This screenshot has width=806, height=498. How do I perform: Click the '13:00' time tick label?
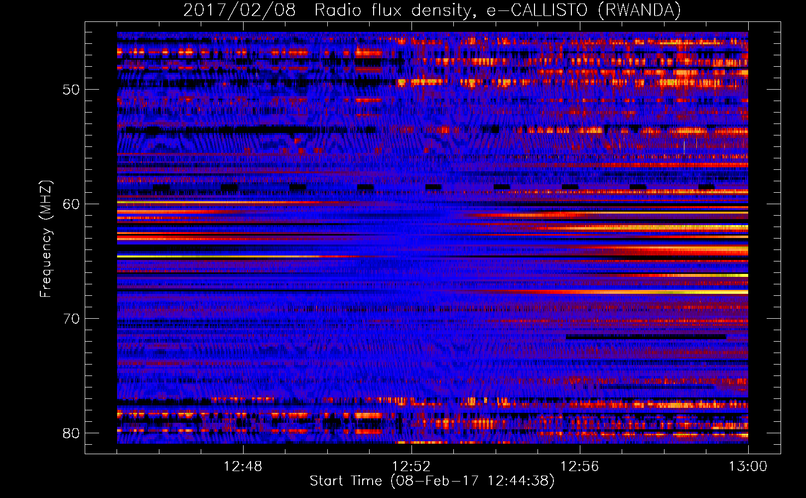[748, 466]
